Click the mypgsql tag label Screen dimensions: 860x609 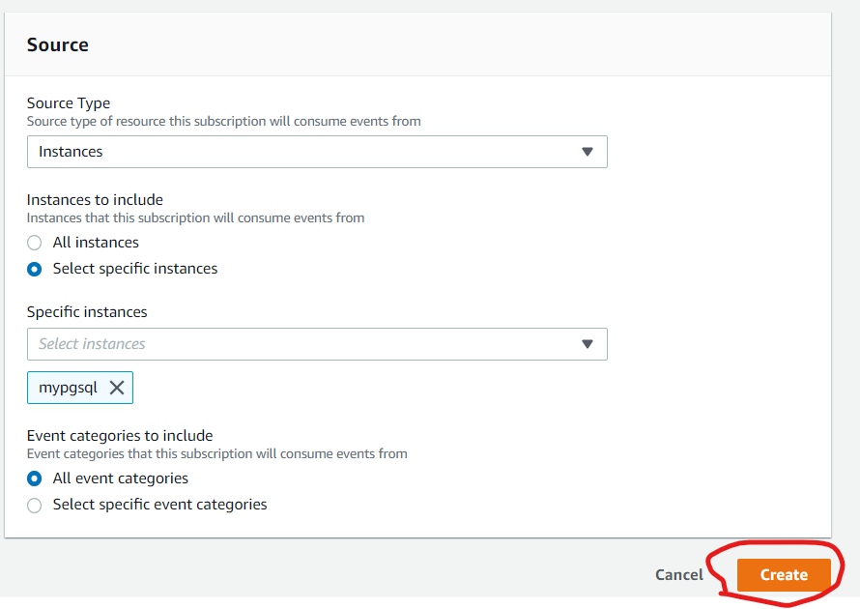70,387
